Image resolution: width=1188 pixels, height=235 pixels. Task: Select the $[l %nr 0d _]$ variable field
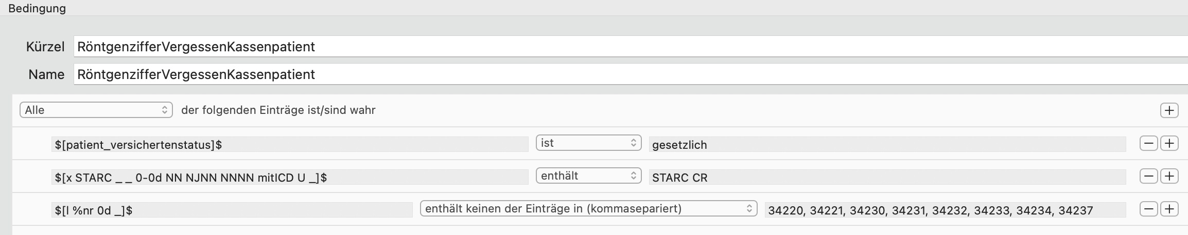[x=232, y=210]
